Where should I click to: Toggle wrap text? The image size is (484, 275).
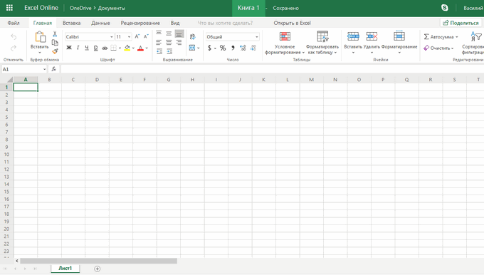coord(193,37)
